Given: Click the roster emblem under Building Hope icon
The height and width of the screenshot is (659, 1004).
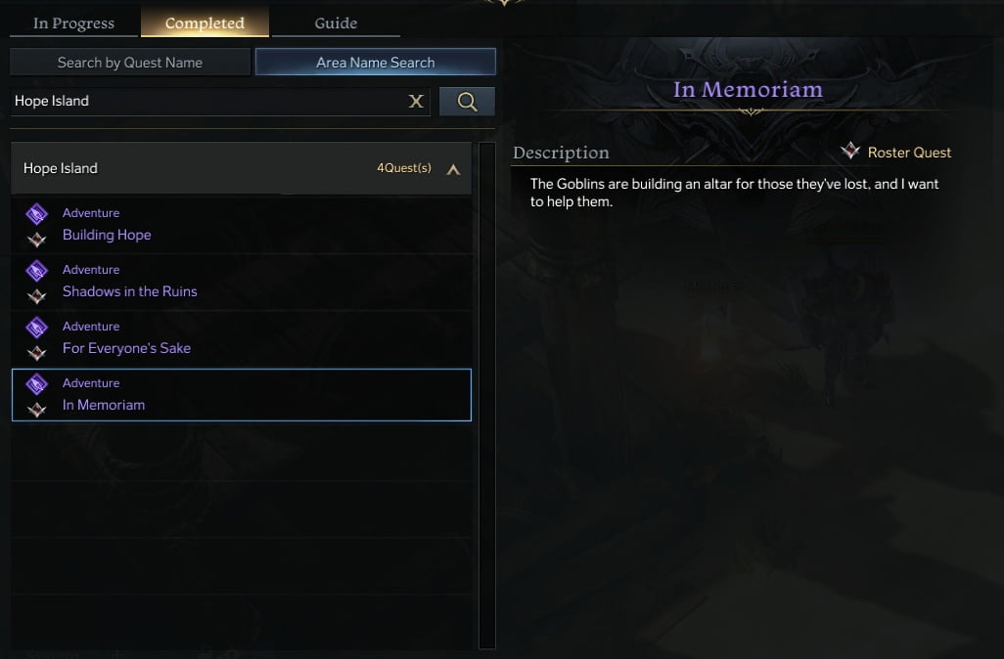Looking at the screenshot, I should [36, 240].
